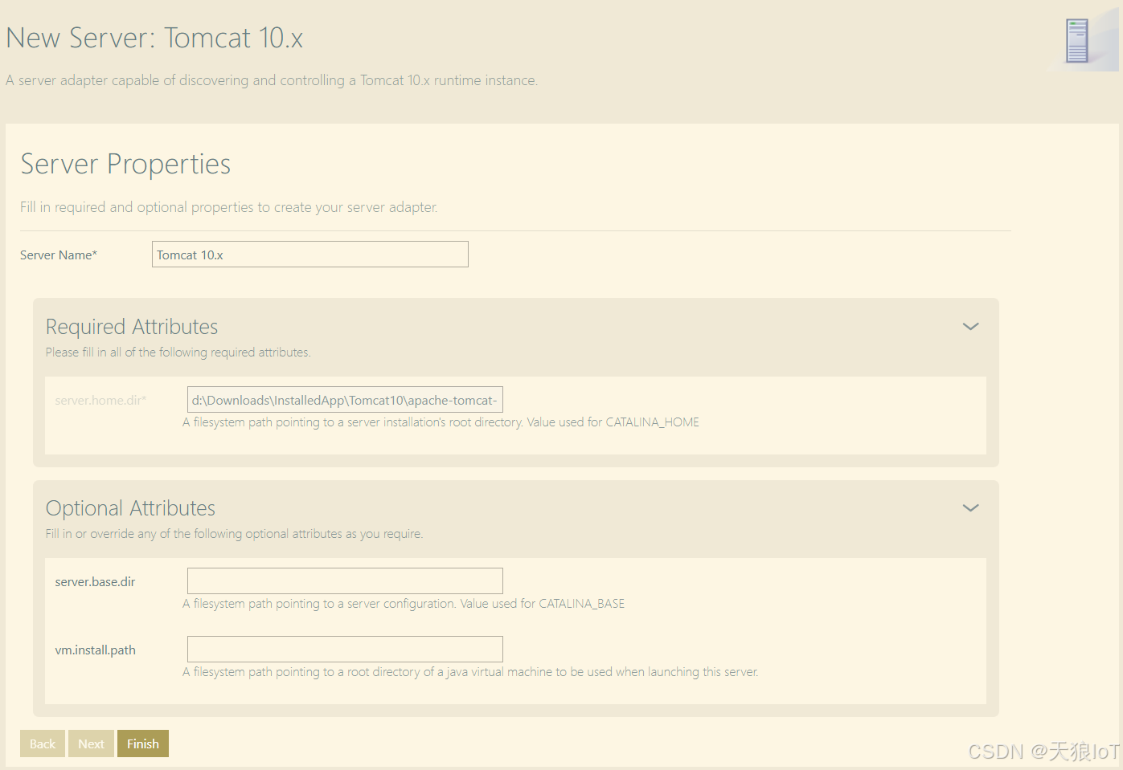
Task: Click the server tower icon in the header
Action: [1077, 41]
